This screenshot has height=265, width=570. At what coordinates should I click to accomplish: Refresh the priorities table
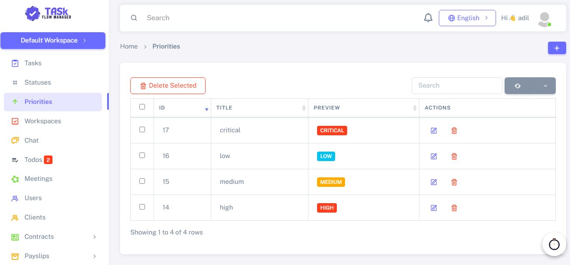click(x=518, y=85)
